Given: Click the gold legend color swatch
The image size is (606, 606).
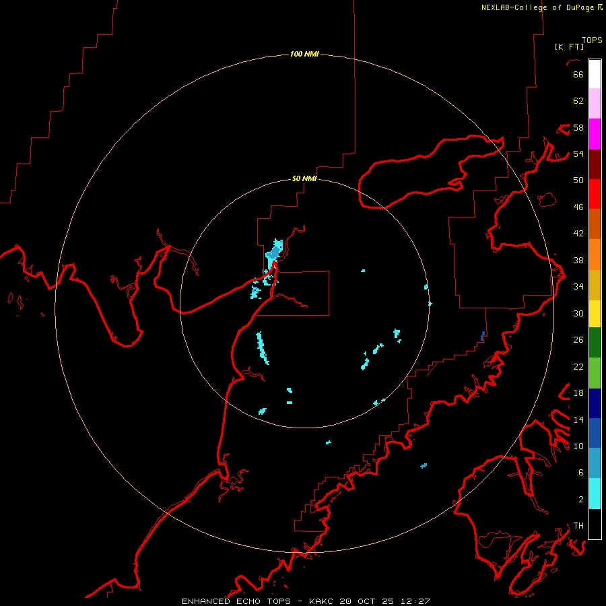Looking at the screenshot, I should (595, 285).
